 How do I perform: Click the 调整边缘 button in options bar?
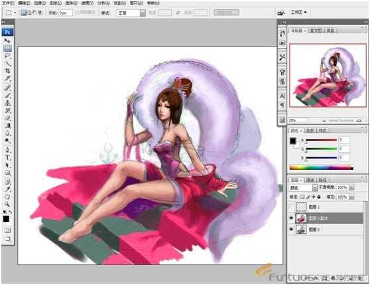pos(226,12)
